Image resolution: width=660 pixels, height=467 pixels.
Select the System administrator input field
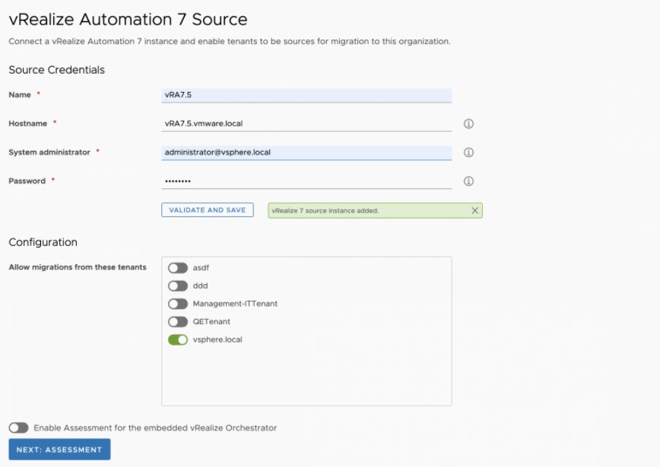click(306, 152)
